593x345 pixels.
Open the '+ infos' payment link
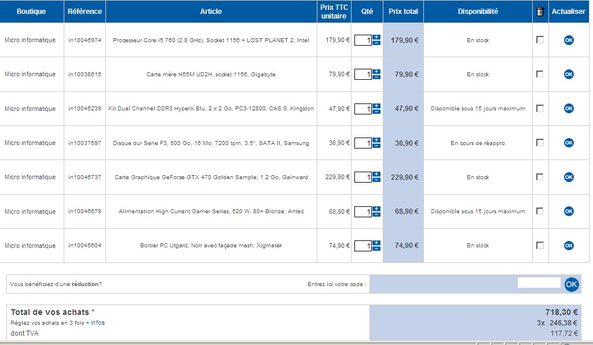[96, 322]
